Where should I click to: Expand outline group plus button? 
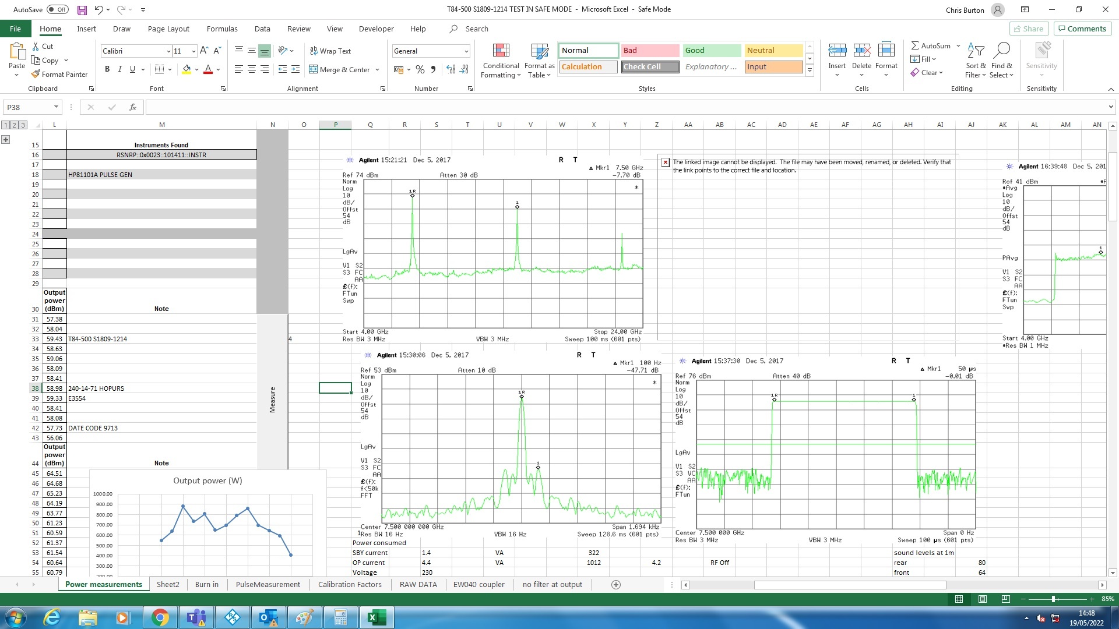6,140
